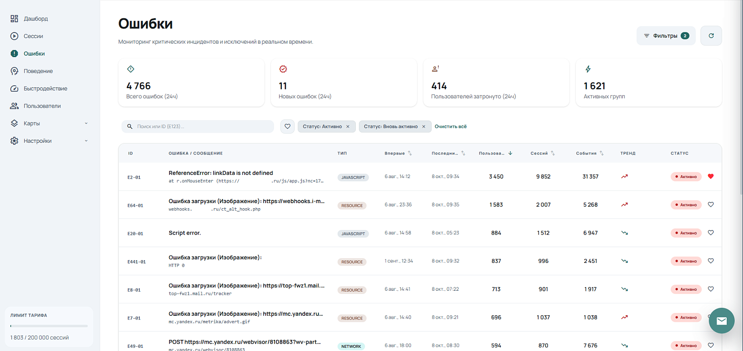Click the Сессии play icon in sidebar

click(x=14, y=36)
